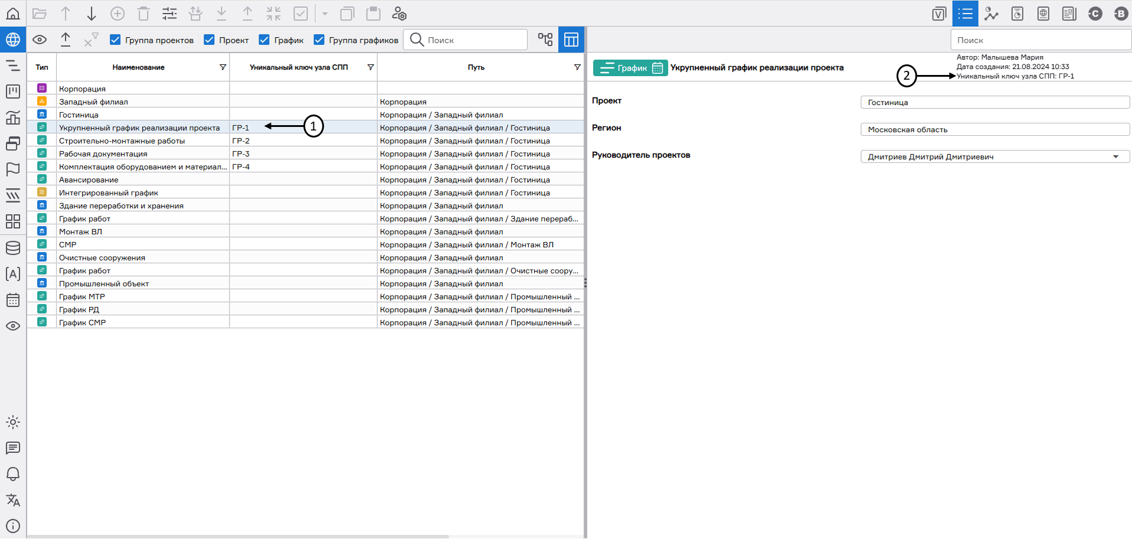Toggle the Проект filter checkbox
1132x539 pixels.
209,40
